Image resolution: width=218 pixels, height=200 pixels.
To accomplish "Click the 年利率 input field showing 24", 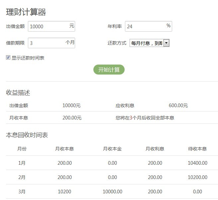I will tap(148, 26).
